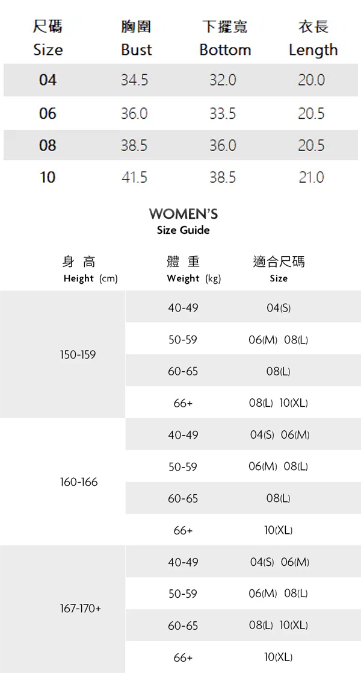
Task: Click the Bust column header
Action: click(x=136, y=38)
